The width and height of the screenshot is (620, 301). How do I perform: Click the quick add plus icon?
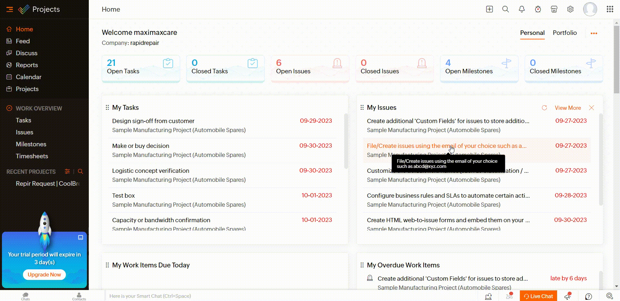[x=490, y=9]
